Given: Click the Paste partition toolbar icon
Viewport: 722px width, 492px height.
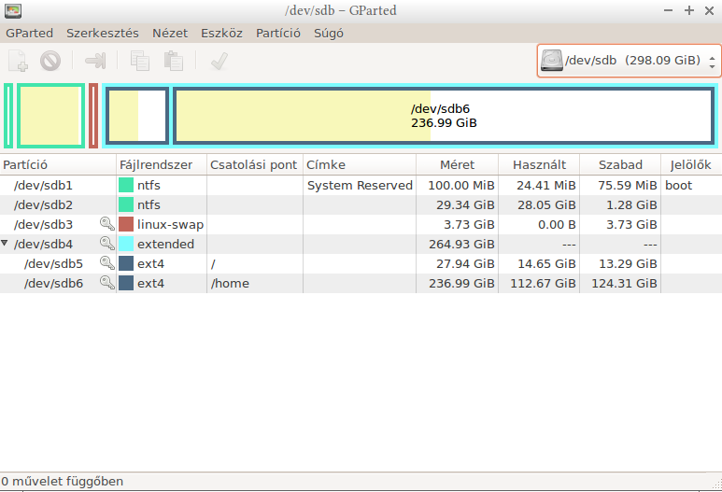Looking at the screenshot, I should [x=174, y=61].
